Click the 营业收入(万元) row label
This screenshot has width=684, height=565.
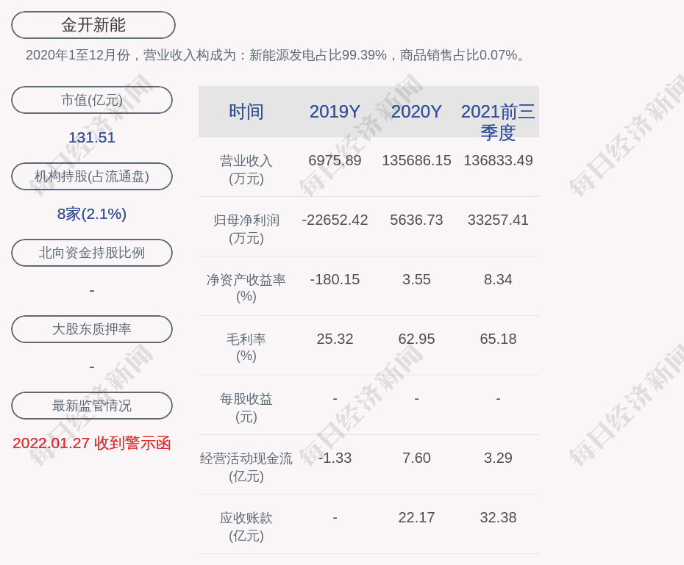click(x=246, y=170)
